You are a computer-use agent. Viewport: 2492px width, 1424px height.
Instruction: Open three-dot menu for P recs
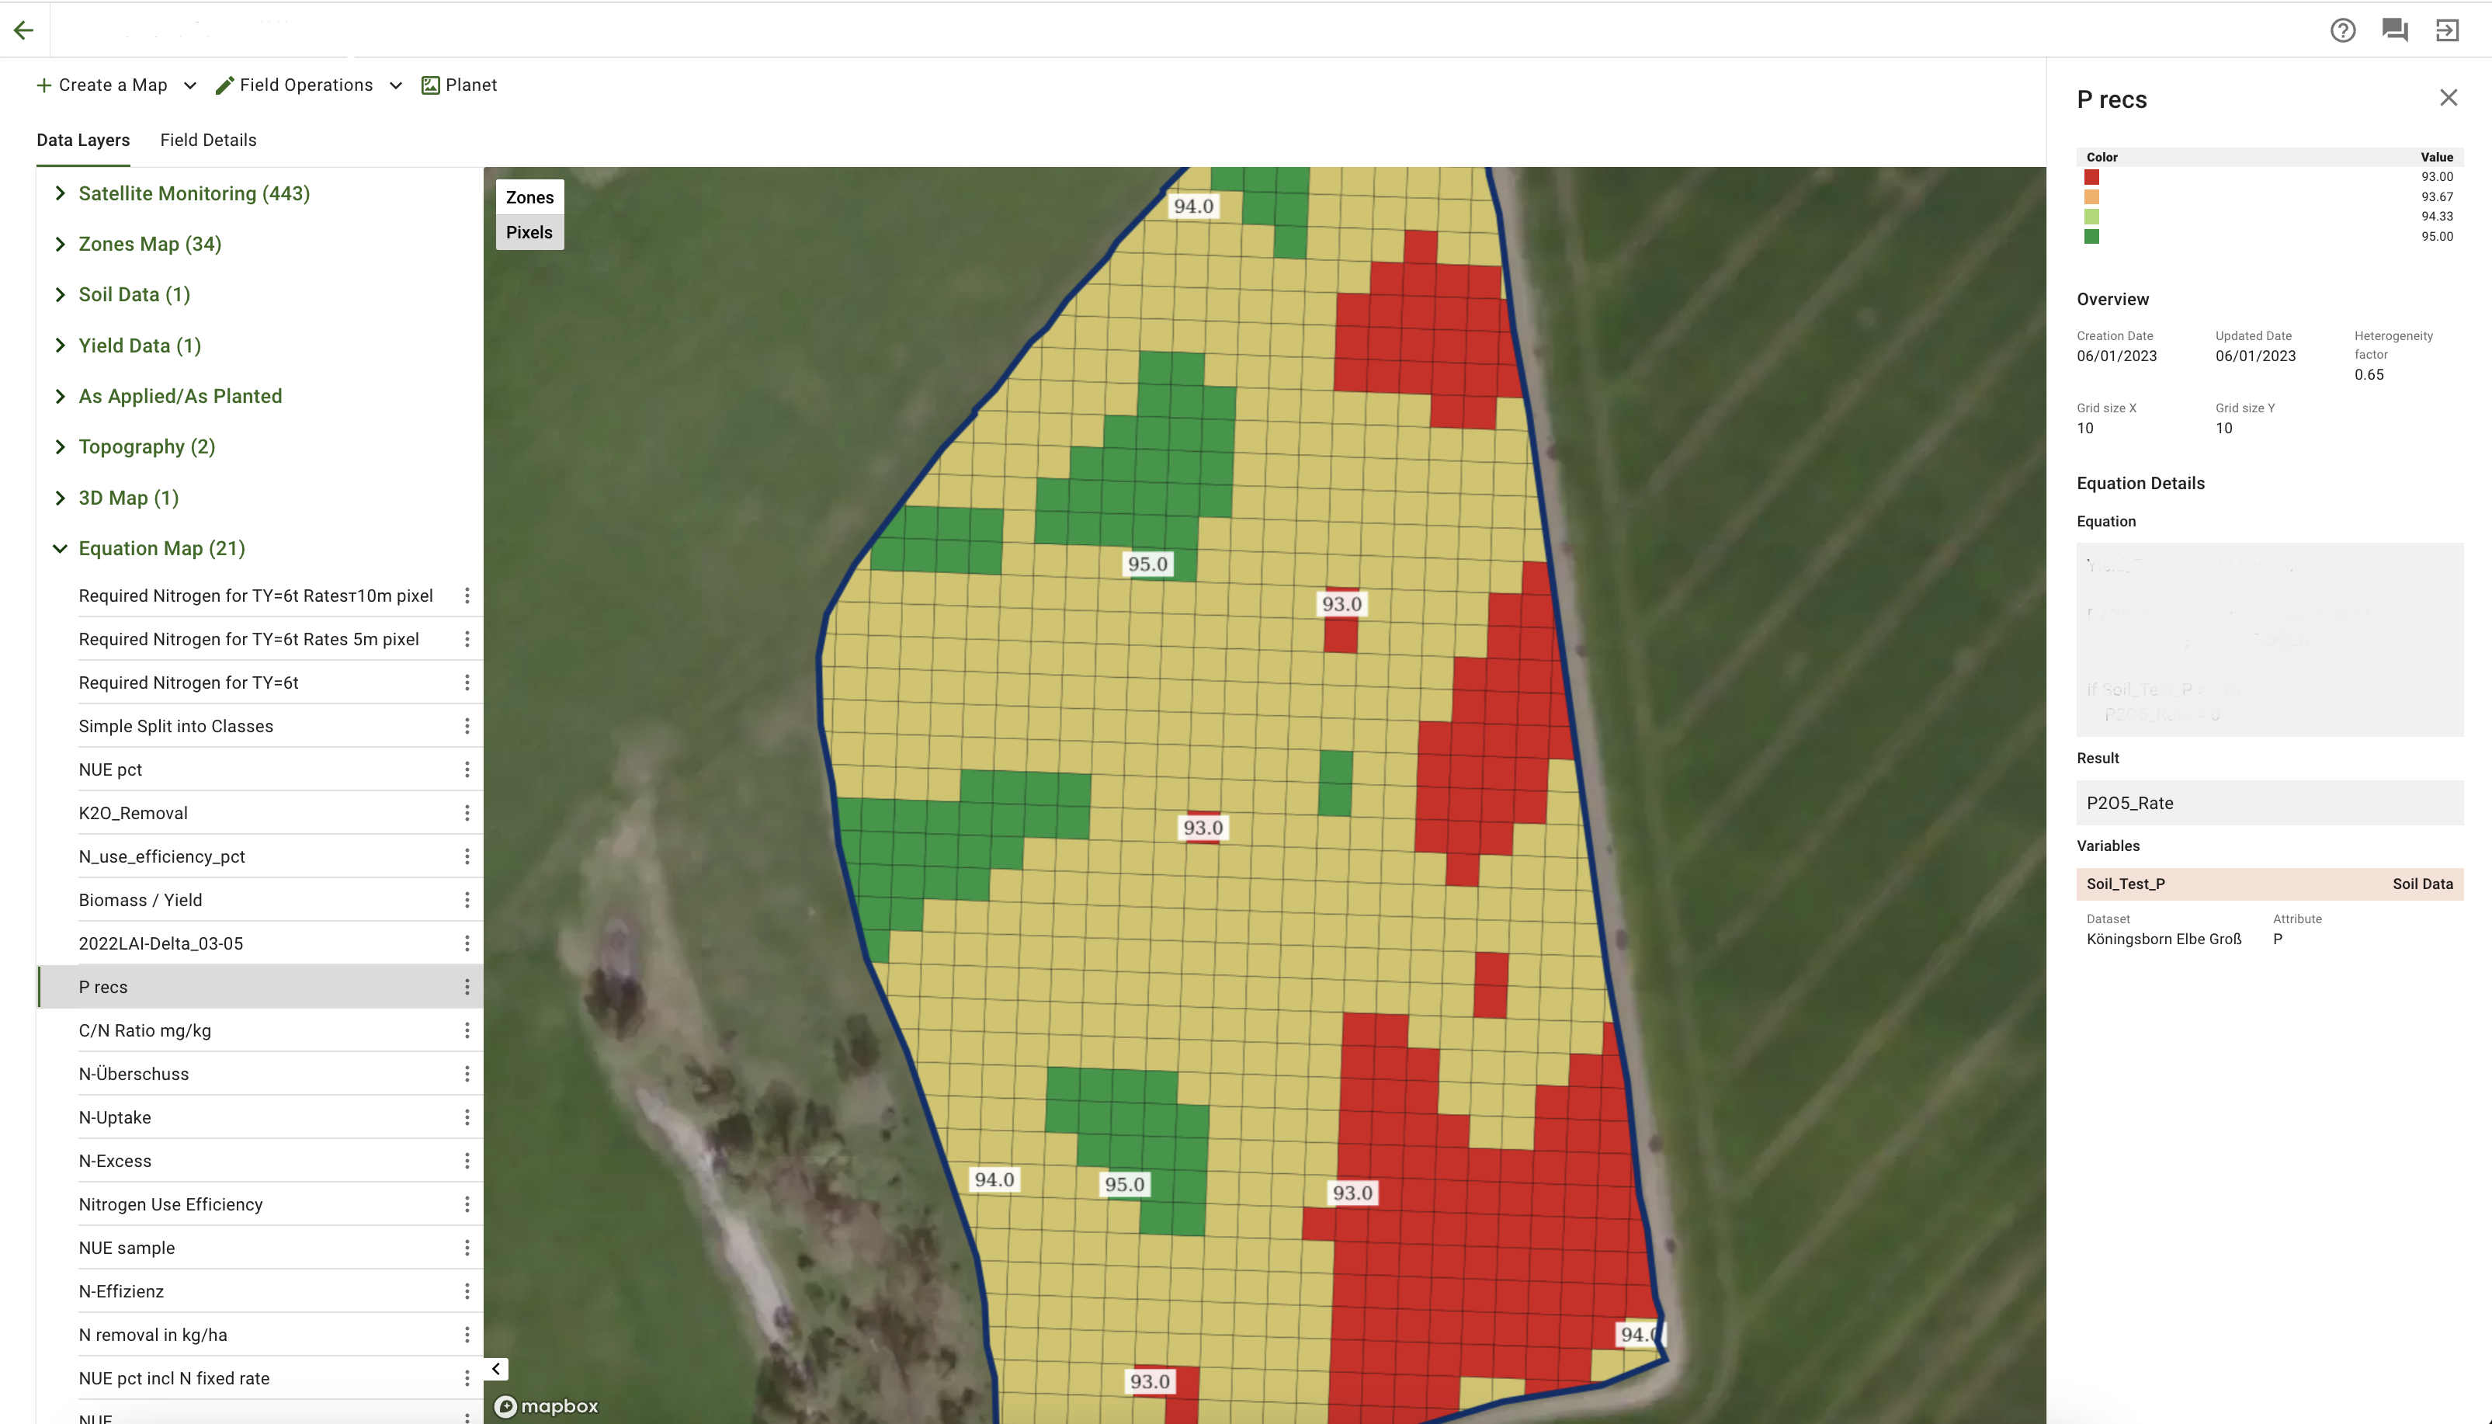[x=467, y=987]
